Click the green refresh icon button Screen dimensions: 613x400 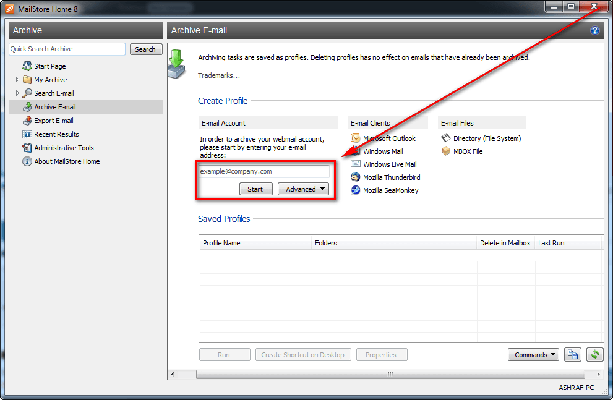(594, 354)
